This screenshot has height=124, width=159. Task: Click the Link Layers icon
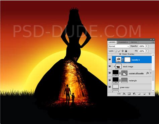[119, 94]
